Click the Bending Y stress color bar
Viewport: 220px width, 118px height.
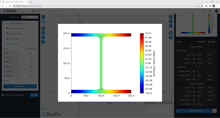[142, 63]
